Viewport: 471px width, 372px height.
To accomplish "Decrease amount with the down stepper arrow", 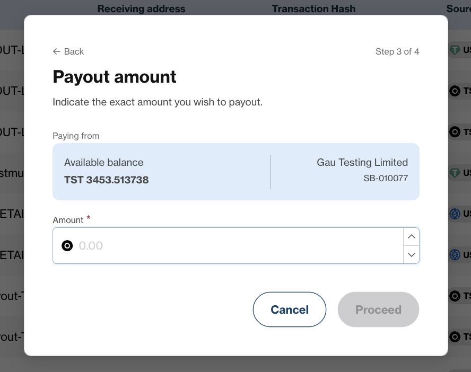I will pyautogui.click(x=411, y=255).
